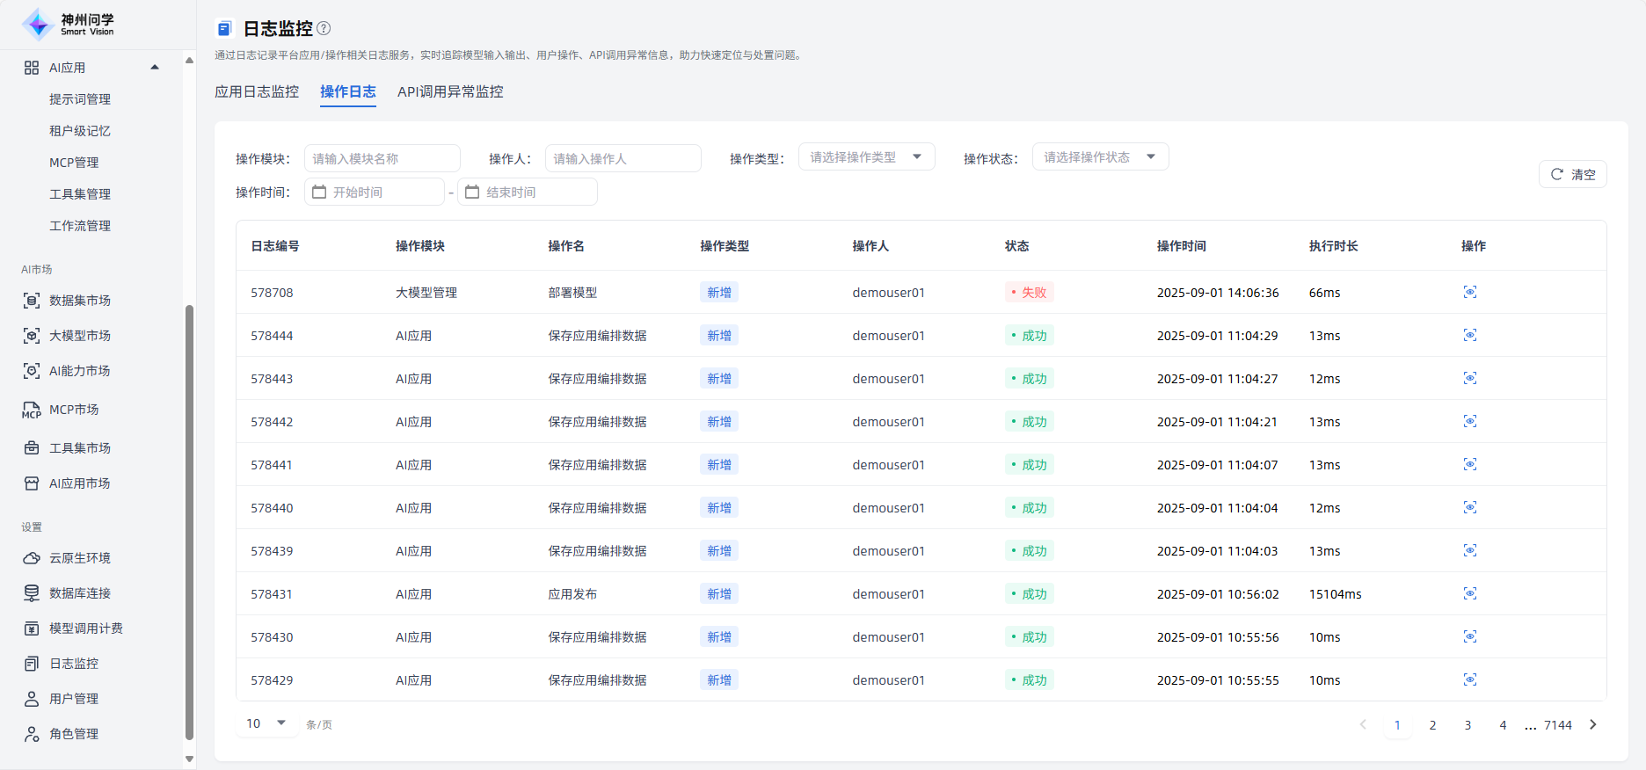Open details icon in row 578439
Screen dimensions: 1646x770
click(1469, 550)
